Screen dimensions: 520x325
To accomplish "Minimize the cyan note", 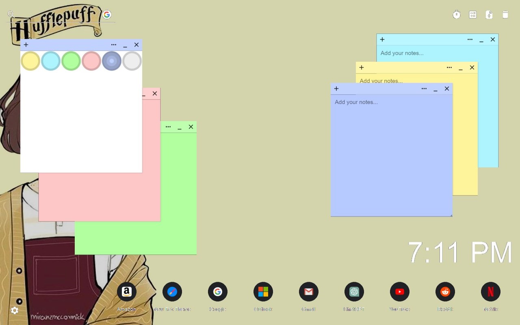I will coord(481,40).
